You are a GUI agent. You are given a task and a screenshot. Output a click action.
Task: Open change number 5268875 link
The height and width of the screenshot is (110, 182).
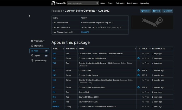85,32
